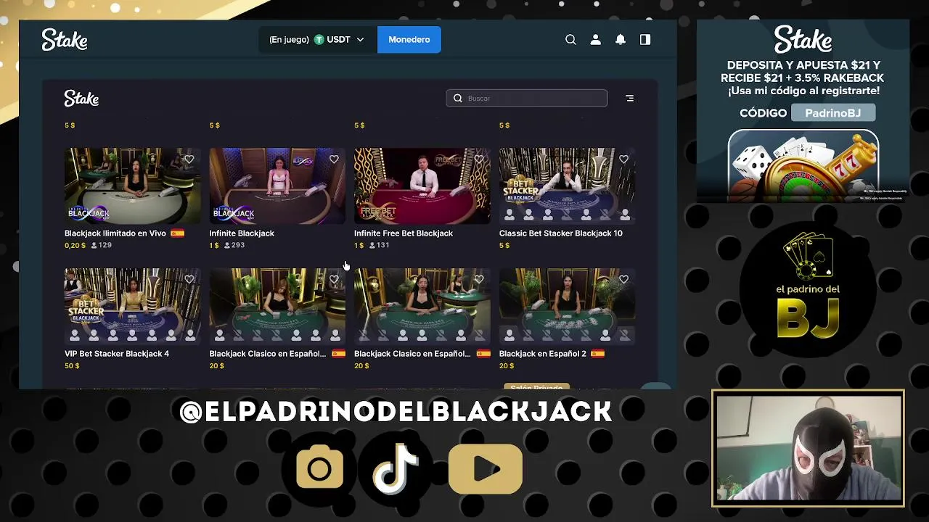Toggle the sidebar panel icon in header
Screen dimensions: 929x522
[645, 40]
